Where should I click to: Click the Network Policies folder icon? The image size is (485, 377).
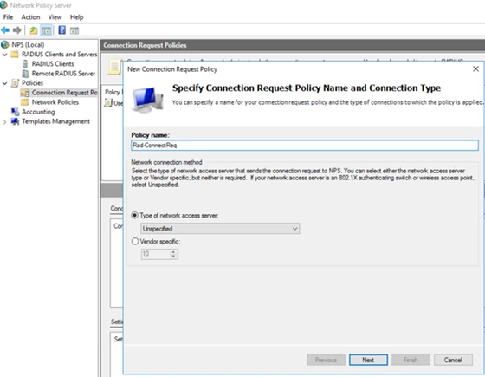[25, 102]
